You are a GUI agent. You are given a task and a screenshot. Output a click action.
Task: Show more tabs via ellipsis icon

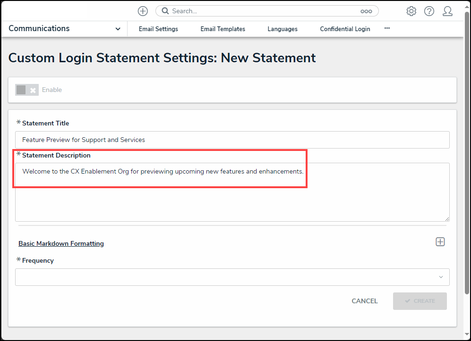coord(387,28)
